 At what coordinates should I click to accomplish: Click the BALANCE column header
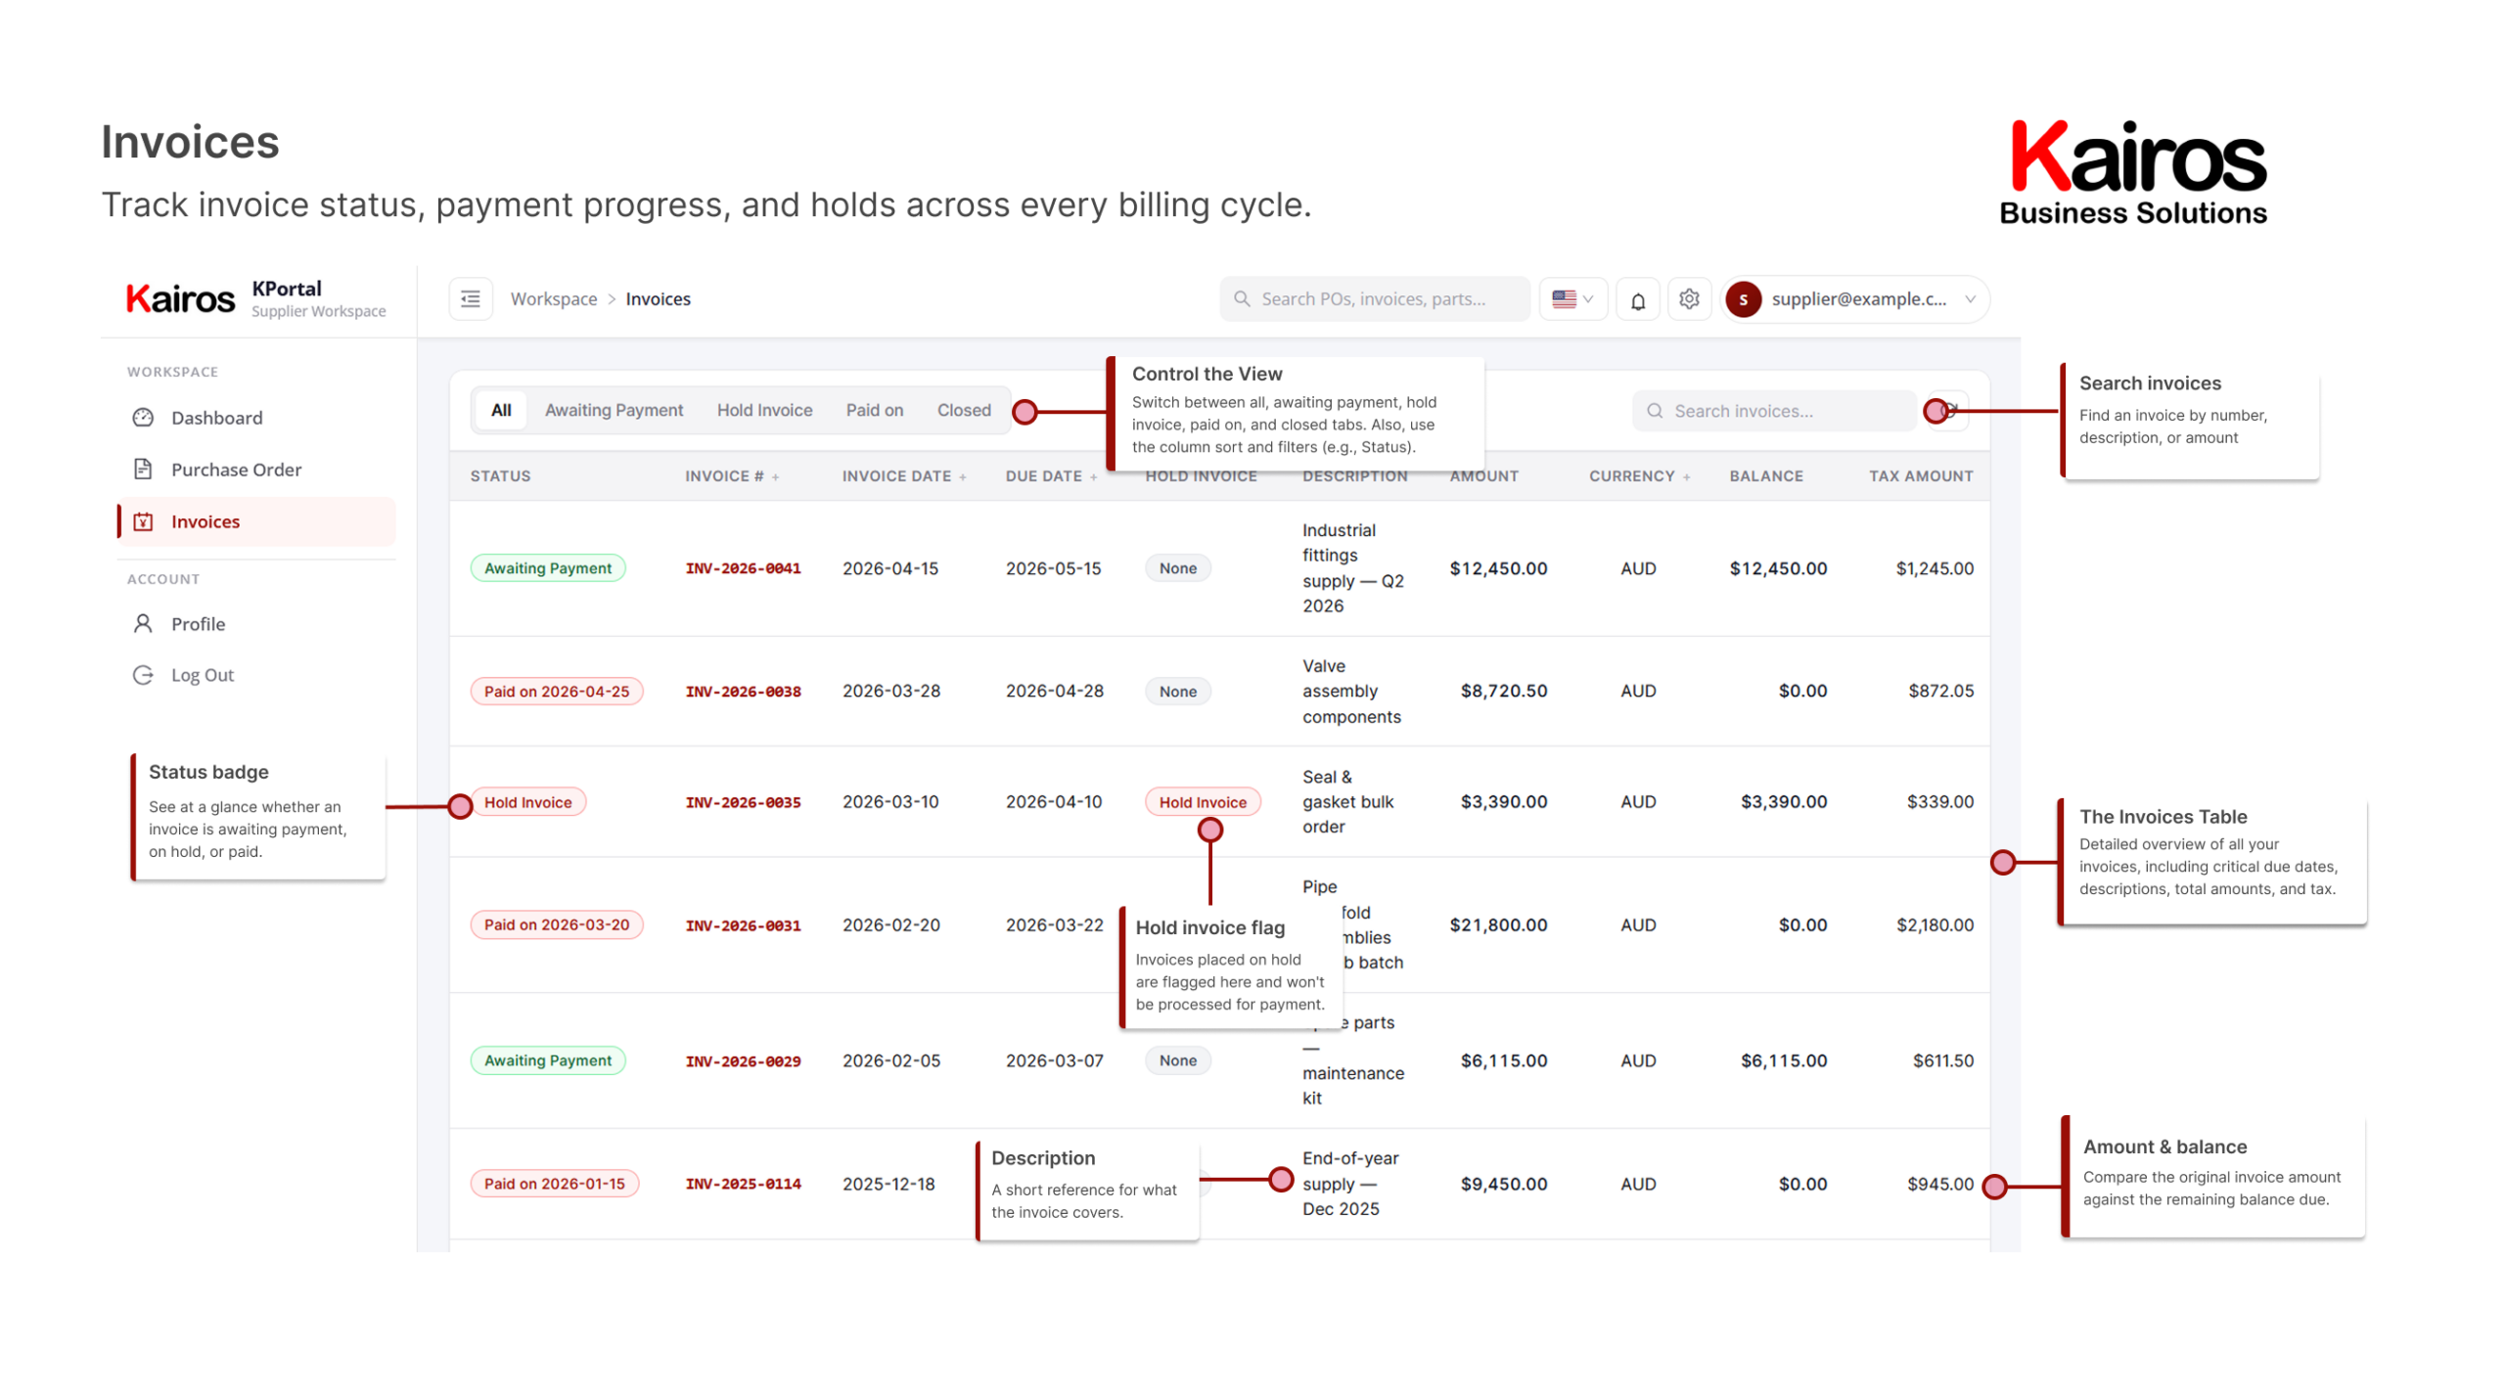(x=1765, y=476)
